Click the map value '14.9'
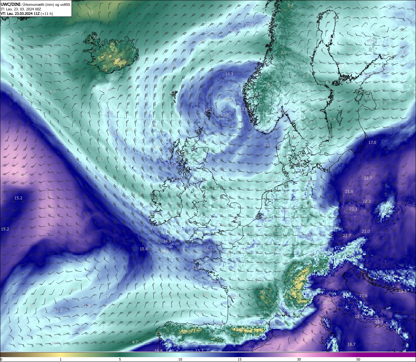This screenshot has width=416, height=362. coord(167,241)
